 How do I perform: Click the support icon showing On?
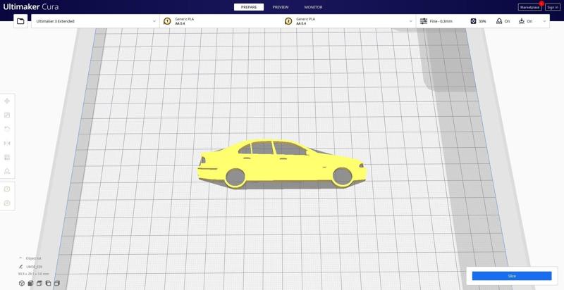tap(499, 21)
